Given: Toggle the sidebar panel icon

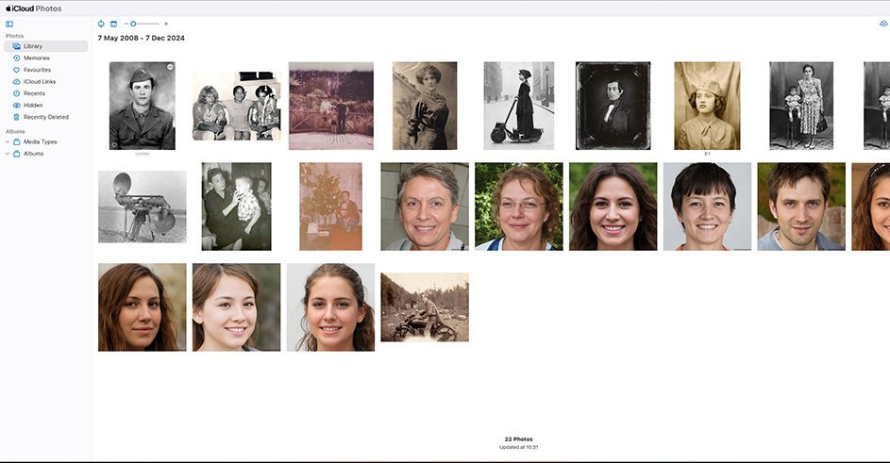Looking at the screenshot, I should point(9,24).
